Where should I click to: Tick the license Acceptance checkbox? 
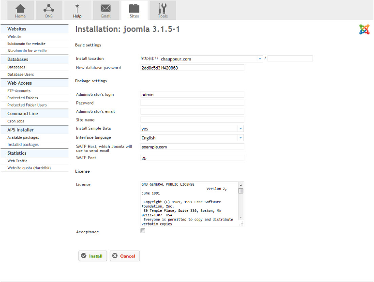tap(143, 231)
